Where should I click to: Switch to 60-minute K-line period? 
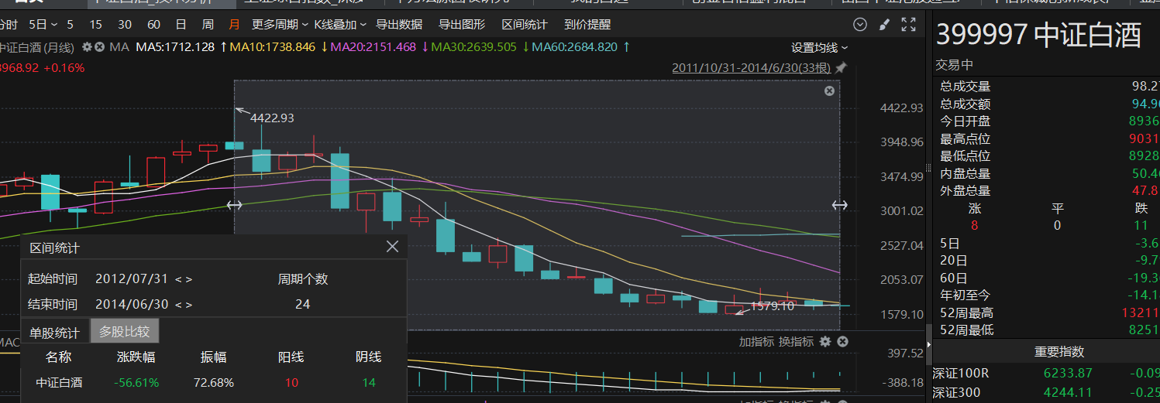pos(153,24)
